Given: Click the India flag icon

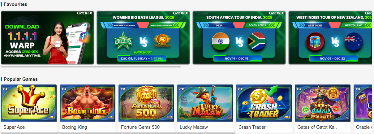Looking at the screenshot, I should pyautogui.click(x=221, y=41).
